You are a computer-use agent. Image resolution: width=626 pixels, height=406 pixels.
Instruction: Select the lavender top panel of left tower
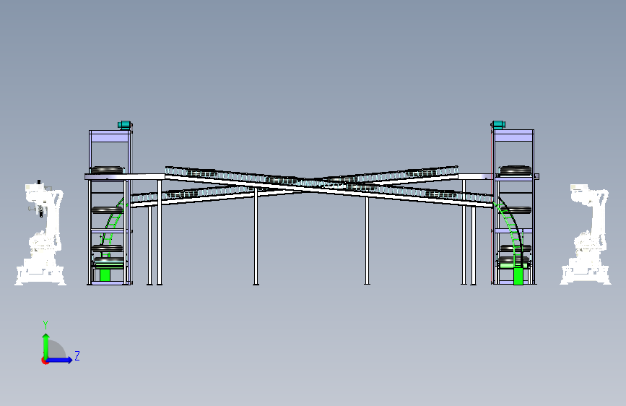point(110,138)
